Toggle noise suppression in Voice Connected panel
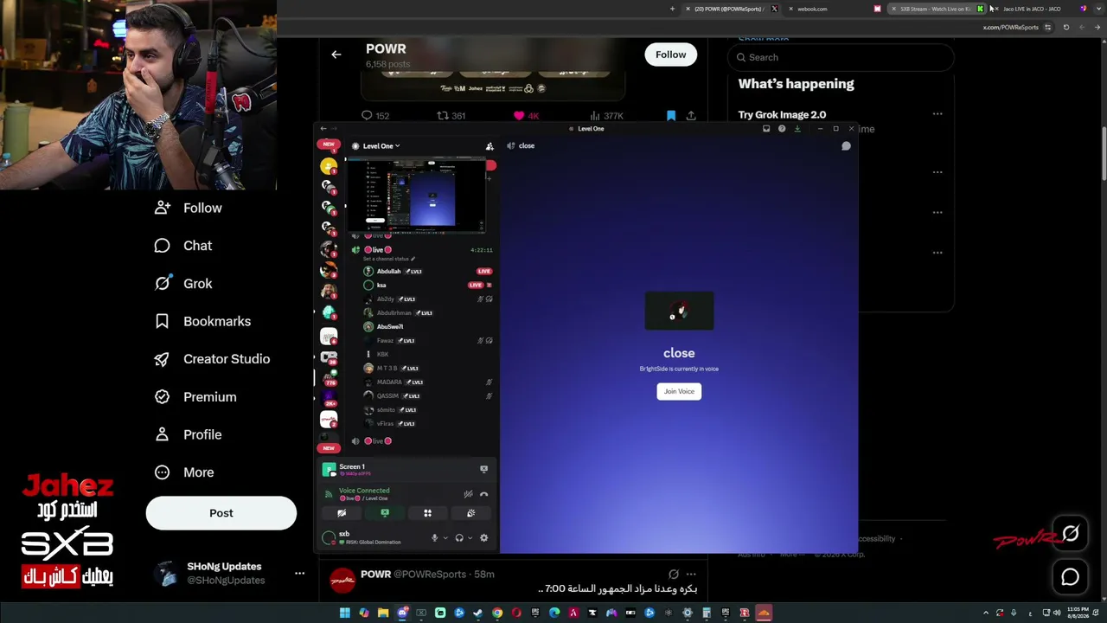The width and height of the screenshot is (1107, 623). (468, 494)
